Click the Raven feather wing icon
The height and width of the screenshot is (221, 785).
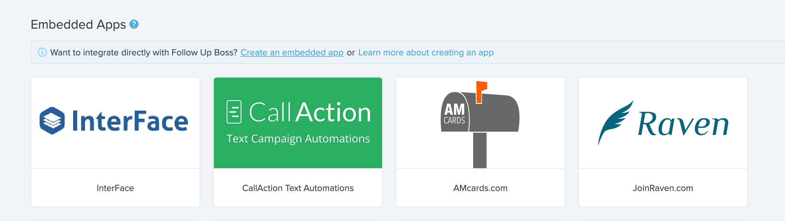point(614,122)
